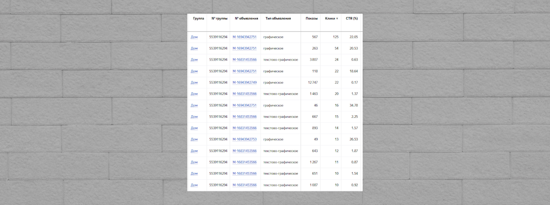The width and height of the screenshot is (550, 205).
Task: Open M-16943942751 link in row with CTR 18.64
Action: pyautogui.click(x=244, y=71)
